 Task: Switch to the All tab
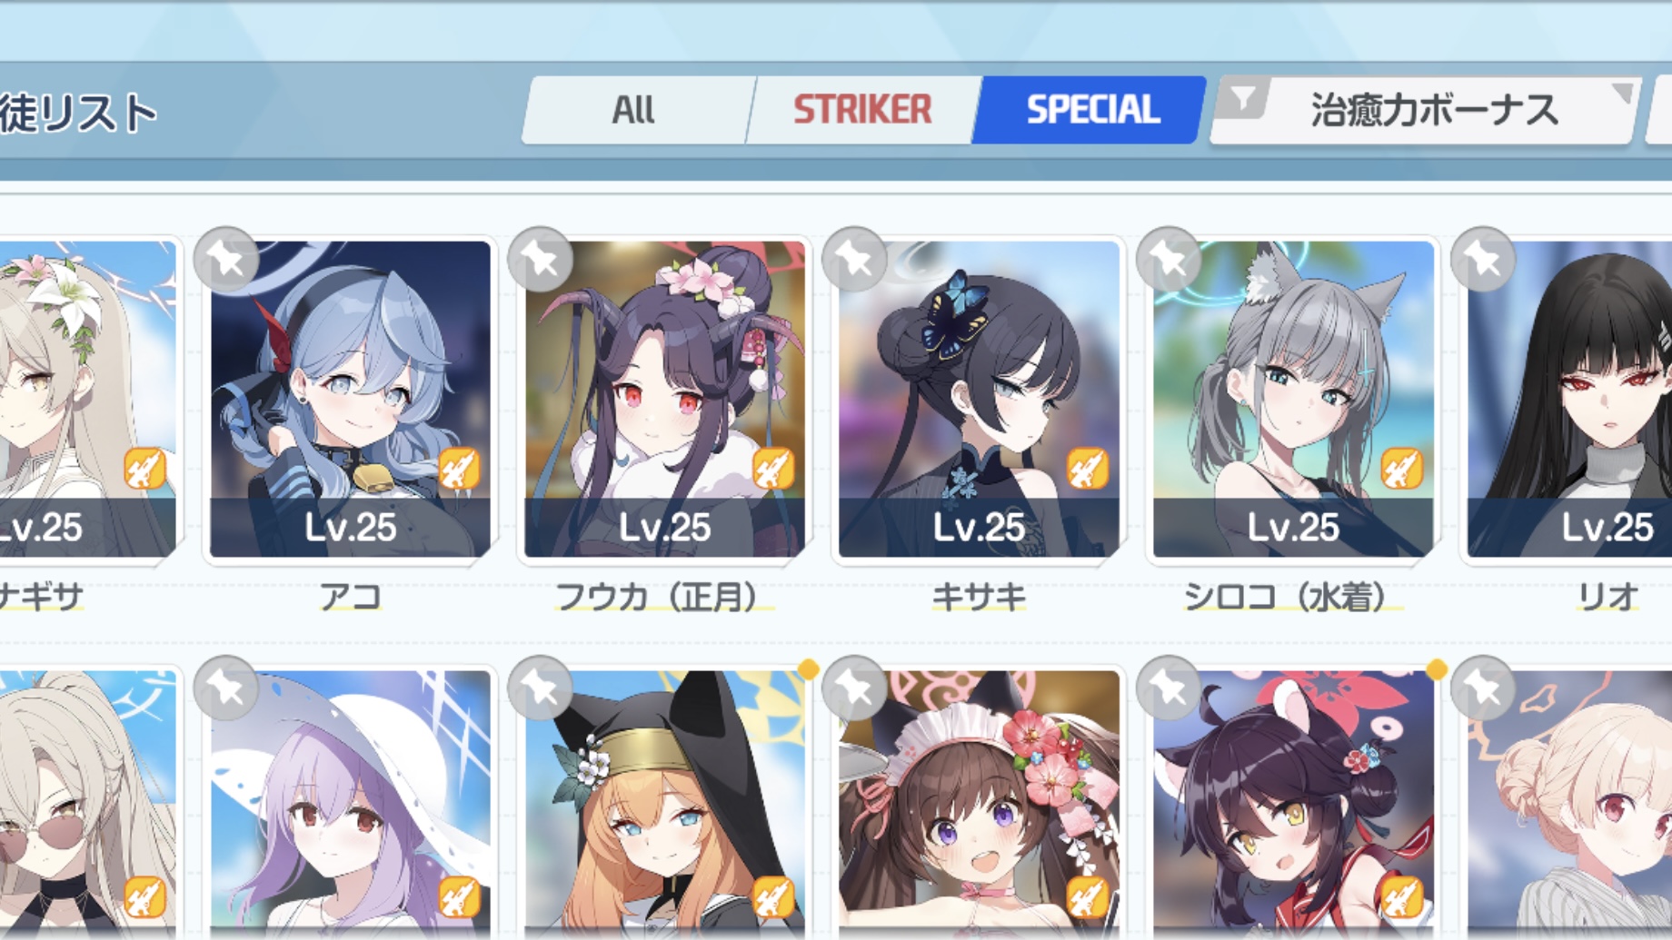point(633,110)
